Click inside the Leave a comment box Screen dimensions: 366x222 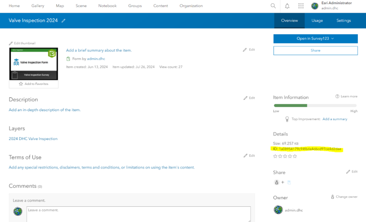click(138, 214)
